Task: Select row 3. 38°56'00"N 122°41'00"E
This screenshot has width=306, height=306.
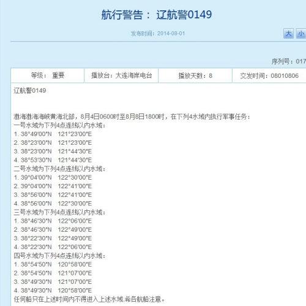Action: (x=53, y=195)
